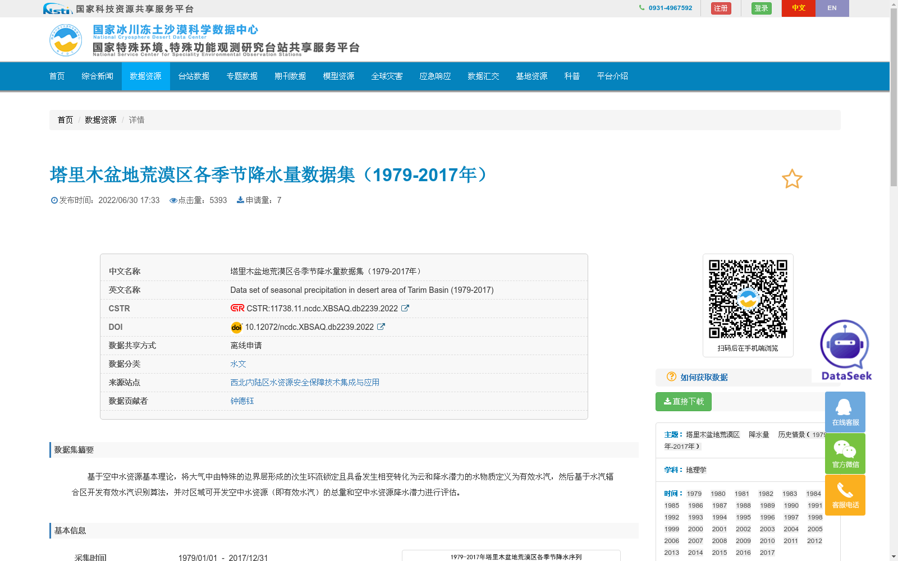Select the 数据资源 nav tab
This screenshot has height=561, width=898.
pyautogui.click(x=146, y=76)
